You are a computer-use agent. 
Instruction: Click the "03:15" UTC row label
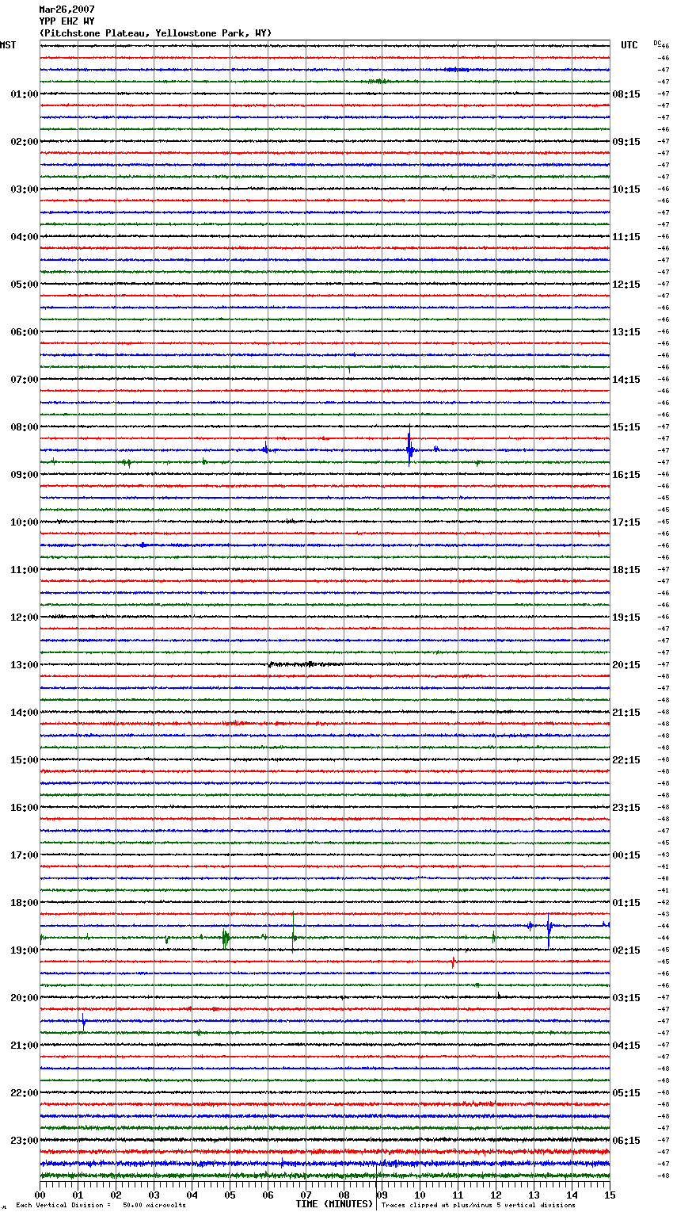point(626,998)
